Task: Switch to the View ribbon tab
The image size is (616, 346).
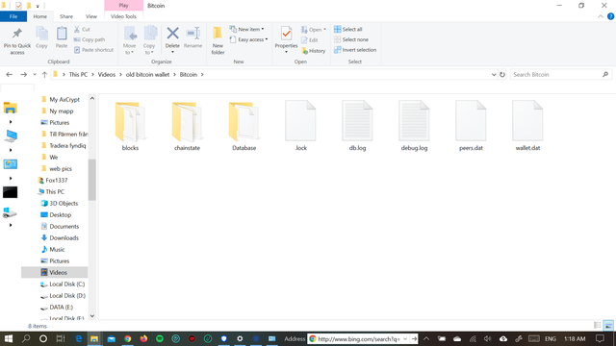Action: 91,16
